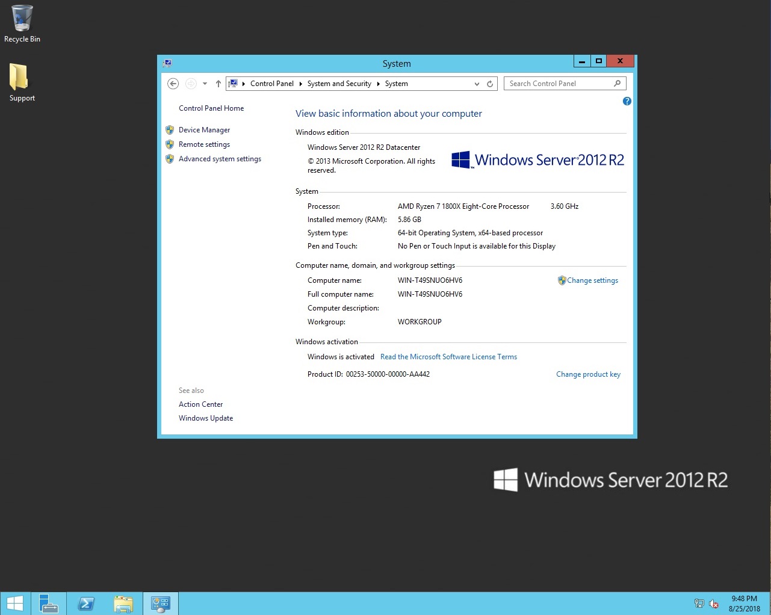The width and height of the screenshot is (771, 615).
Task: Open recent locations dropdown arrow
Action: pos(205,84)
